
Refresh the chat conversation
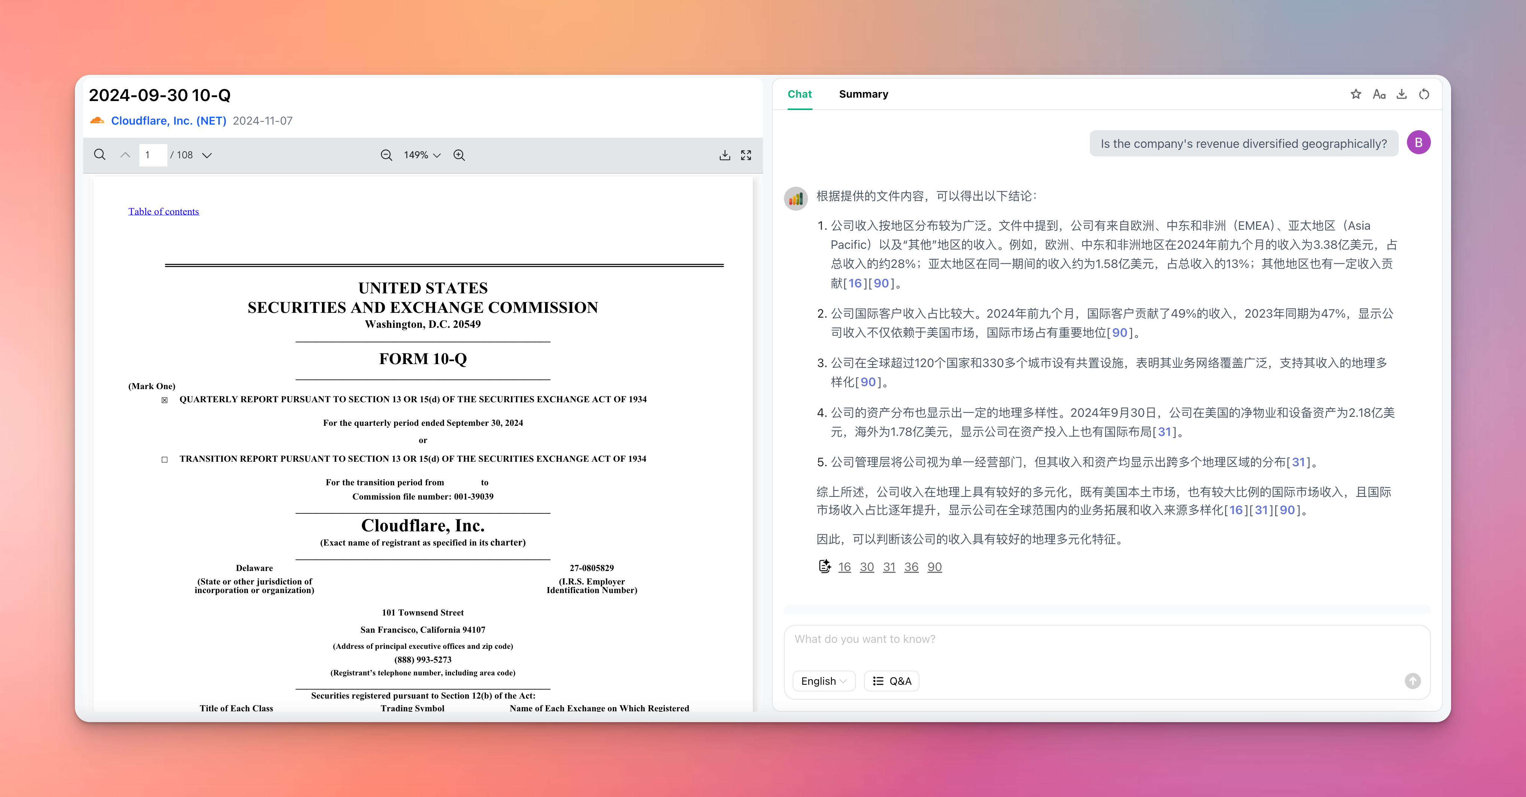1425,94
